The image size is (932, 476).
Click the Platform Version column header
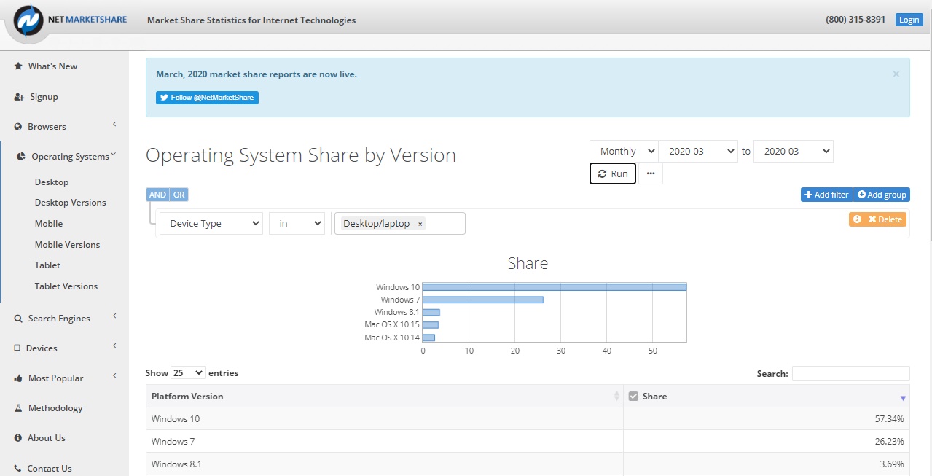pyautogui.click(x=385, y=397)
